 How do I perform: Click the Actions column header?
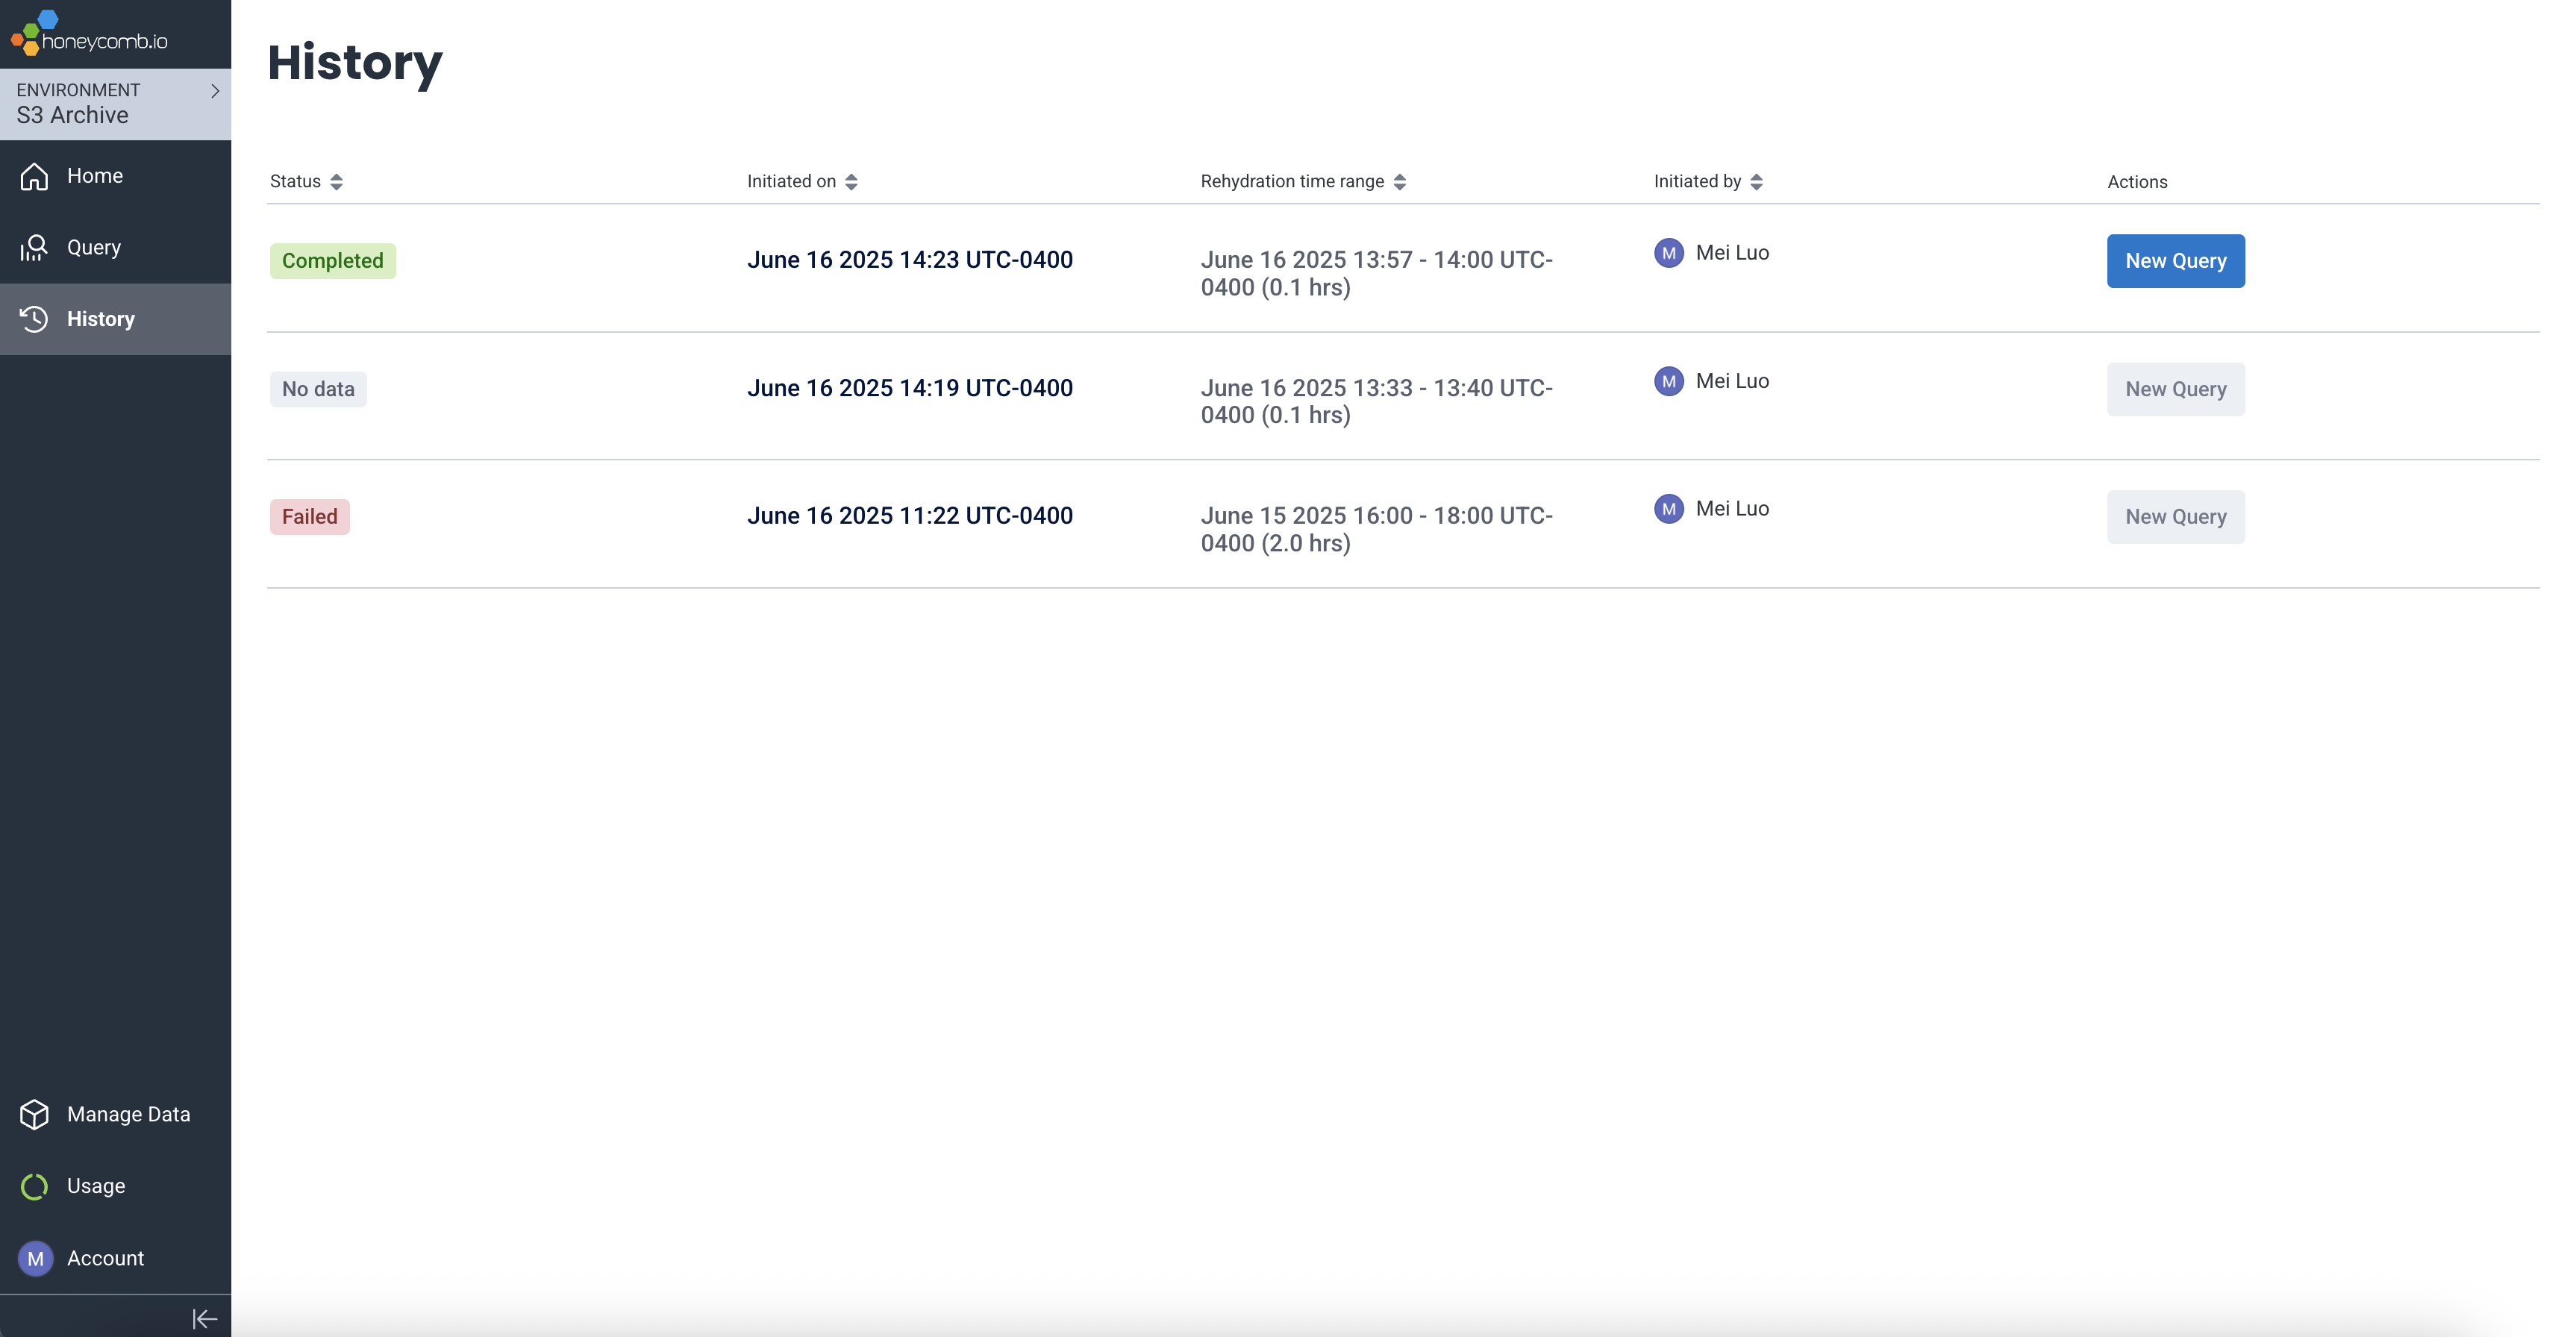(x=2137, y=181)
